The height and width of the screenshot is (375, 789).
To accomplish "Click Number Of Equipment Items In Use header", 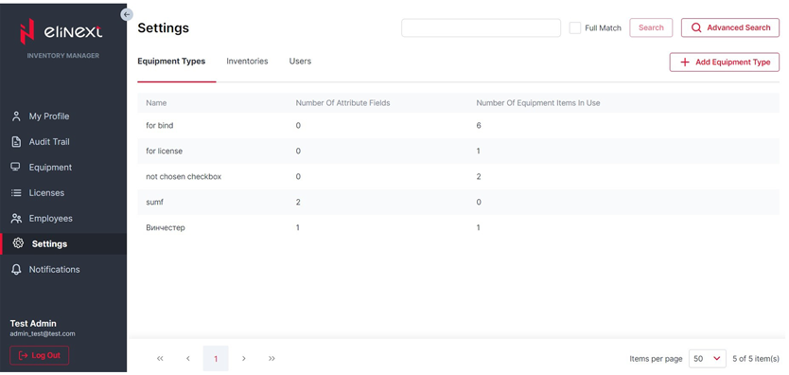I will pyautogui.click(x=538, y=103).
